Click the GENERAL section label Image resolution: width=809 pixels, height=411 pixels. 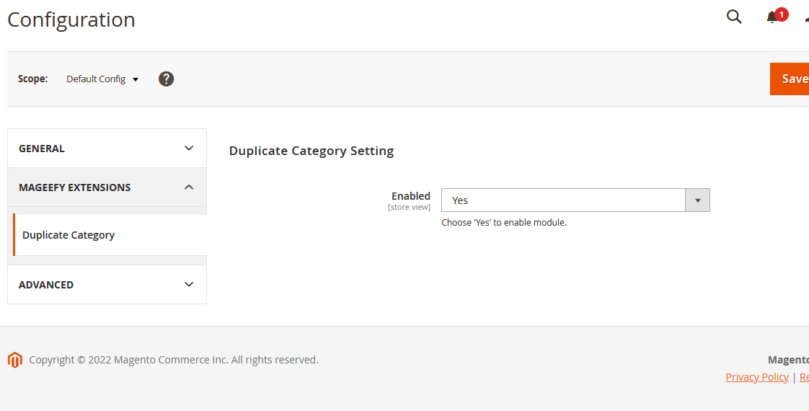(42, 149)
